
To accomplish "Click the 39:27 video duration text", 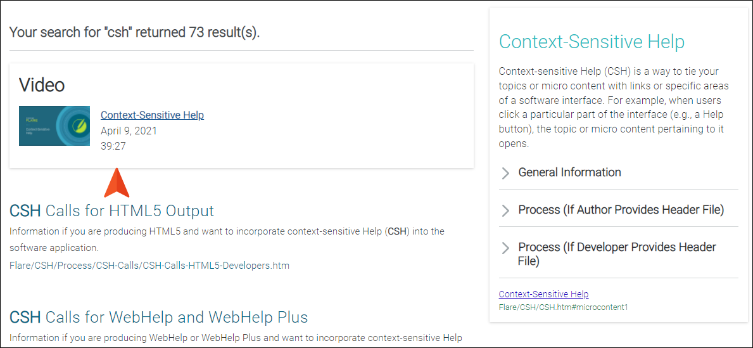I will pos(113,146).
